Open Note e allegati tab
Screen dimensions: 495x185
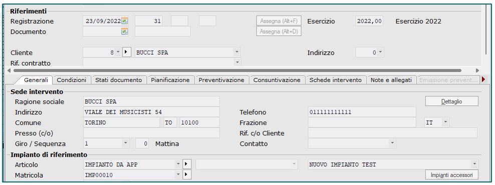tap(391, 80)
